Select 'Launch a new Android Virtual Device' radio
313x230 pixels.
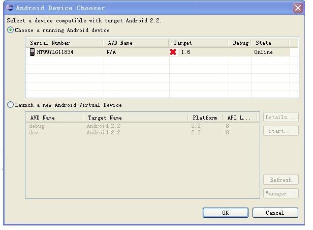[x=10, y=105]
